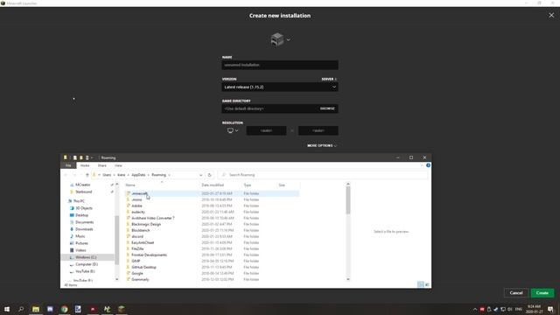Click the resolution height auto field
The width and height of the screenshot is (560, 315).
click(318, 130)
